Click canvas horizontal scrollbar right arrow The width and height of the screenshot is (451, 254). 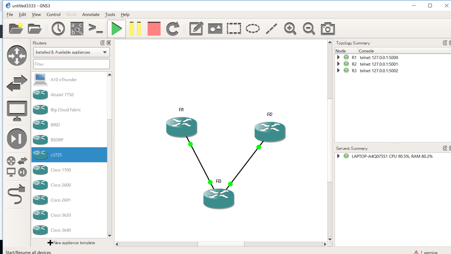325,244
